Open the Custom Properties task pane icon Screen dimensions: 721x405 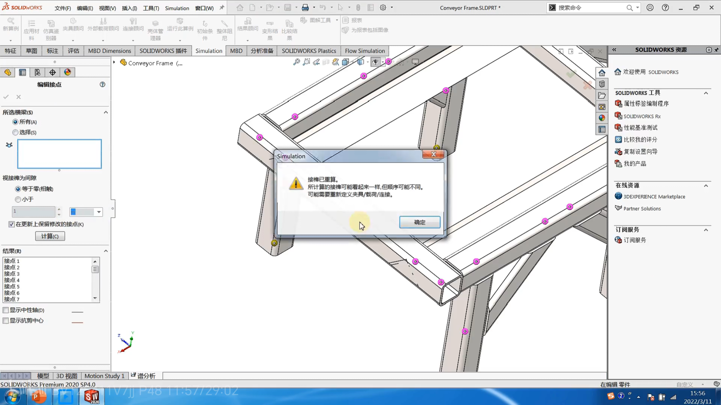(602, 129)
